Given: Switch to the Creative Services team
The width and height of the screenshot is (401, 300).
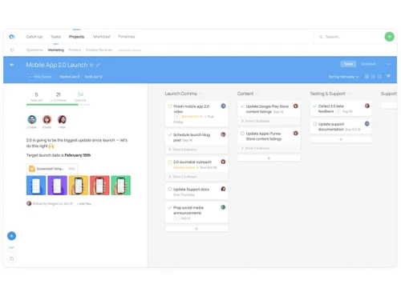Looking at the screenshot, I should coord(99,50).
